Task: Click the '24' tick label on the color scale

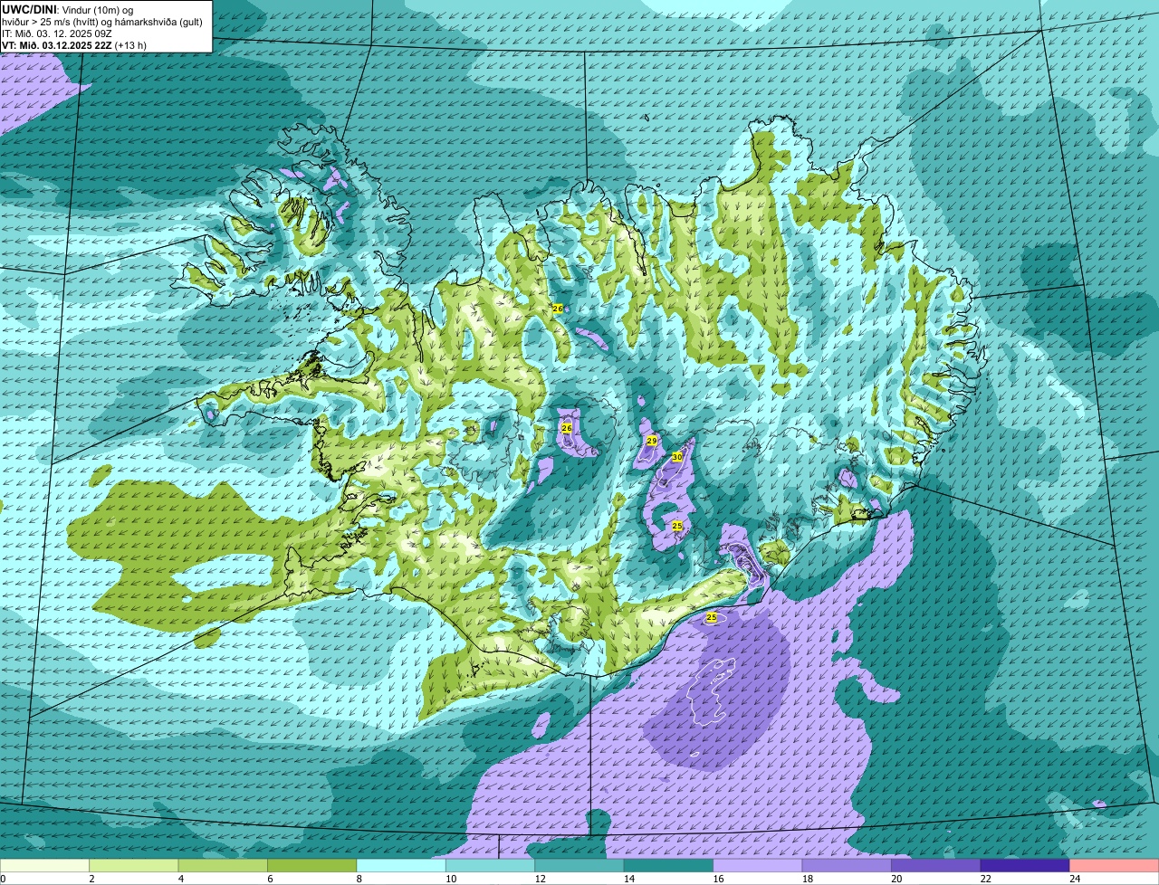Action: [1074, 879]
